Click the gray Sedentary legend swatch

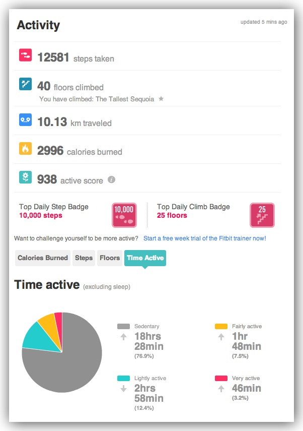123,327
